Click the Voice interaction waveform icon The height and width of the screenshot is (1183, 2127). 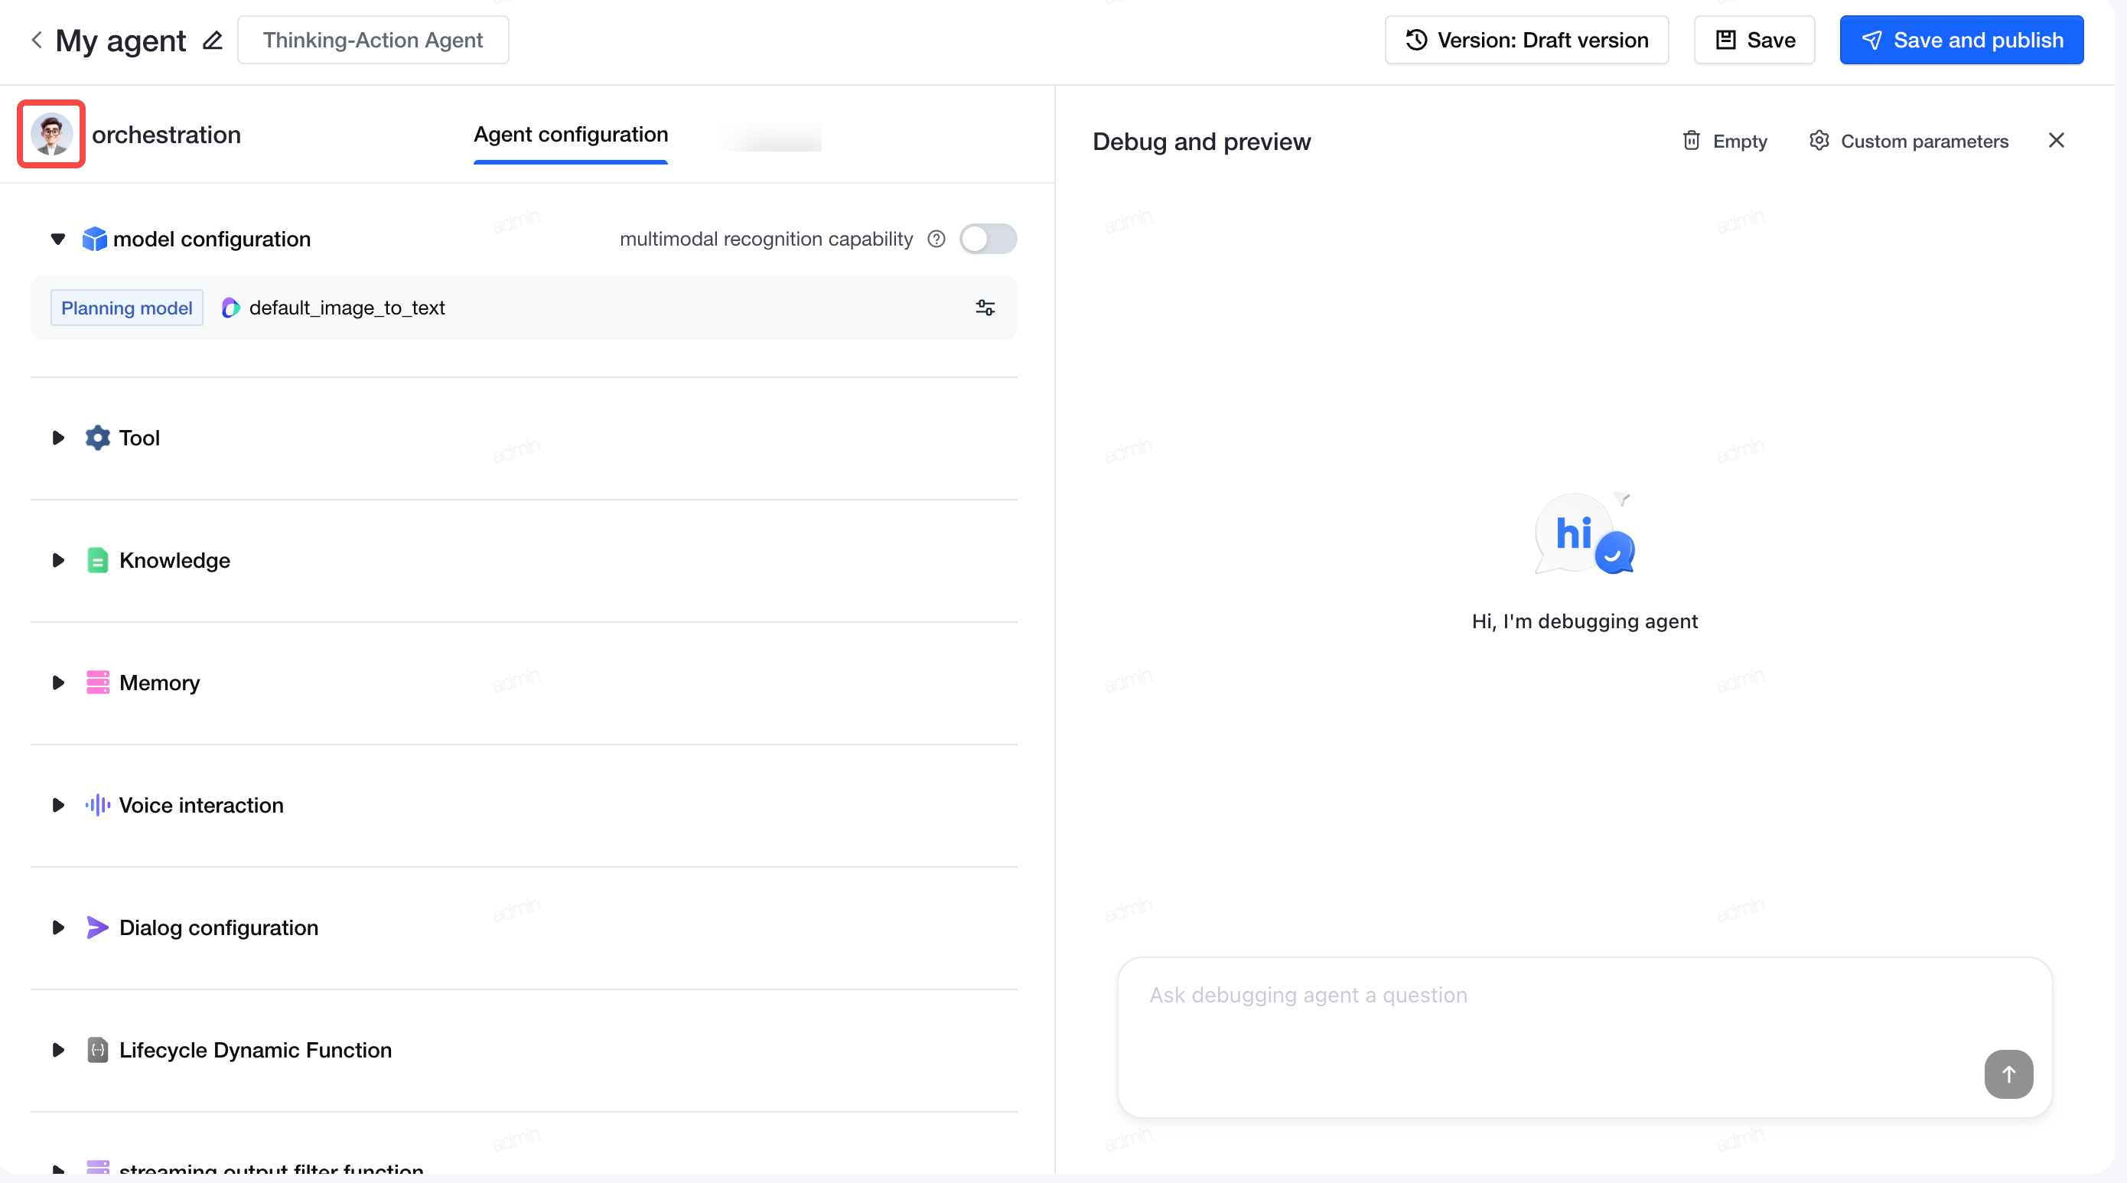point(97,805)
